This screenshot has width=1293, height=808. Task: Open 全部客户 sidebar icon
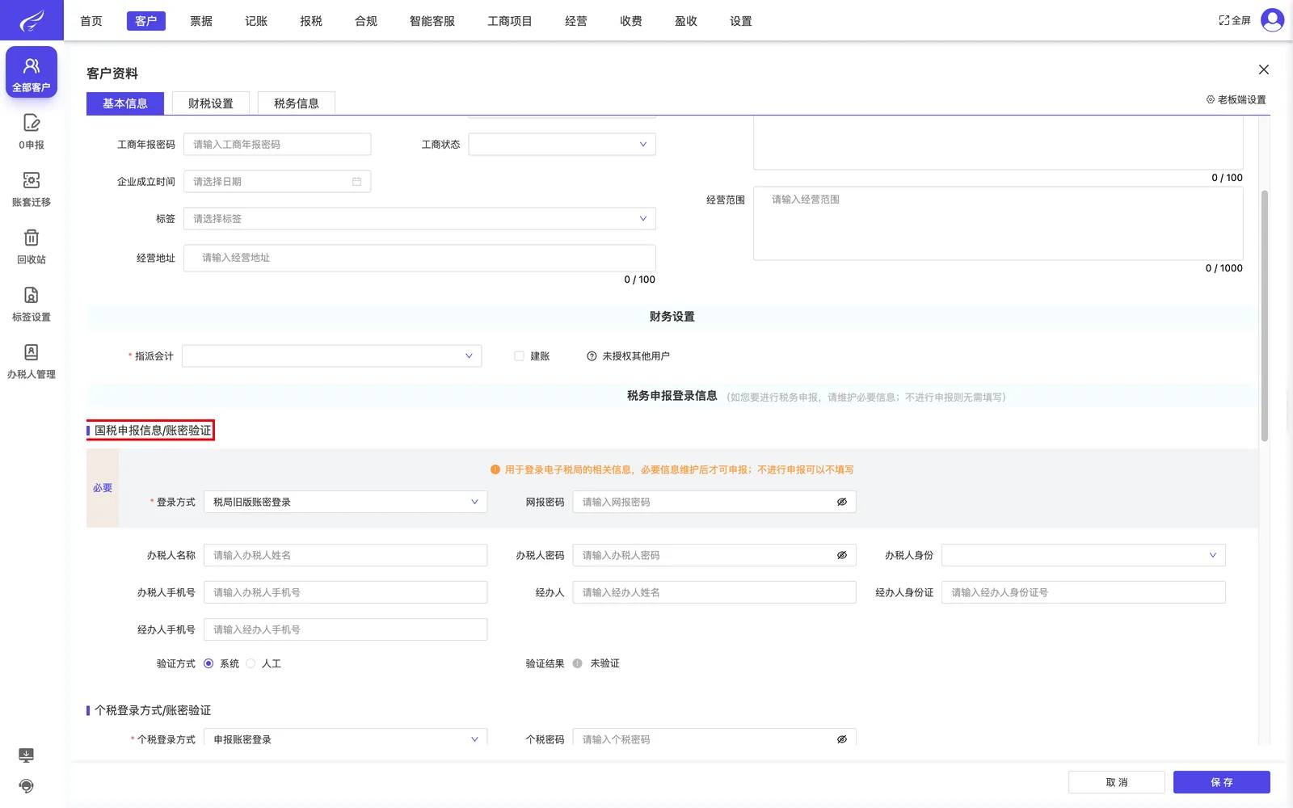pos(32,73)
